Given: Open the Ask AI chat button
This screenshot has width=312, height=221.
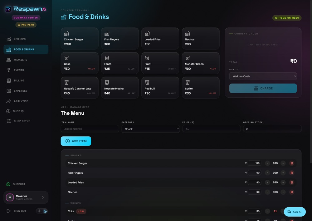Looking at the screenshot, I should 295,212.
